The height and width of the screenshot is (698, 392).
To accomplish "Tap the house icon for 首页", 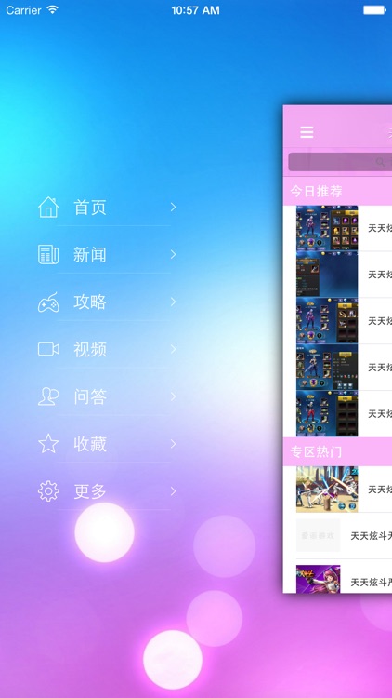I will [x=48, y=208].
